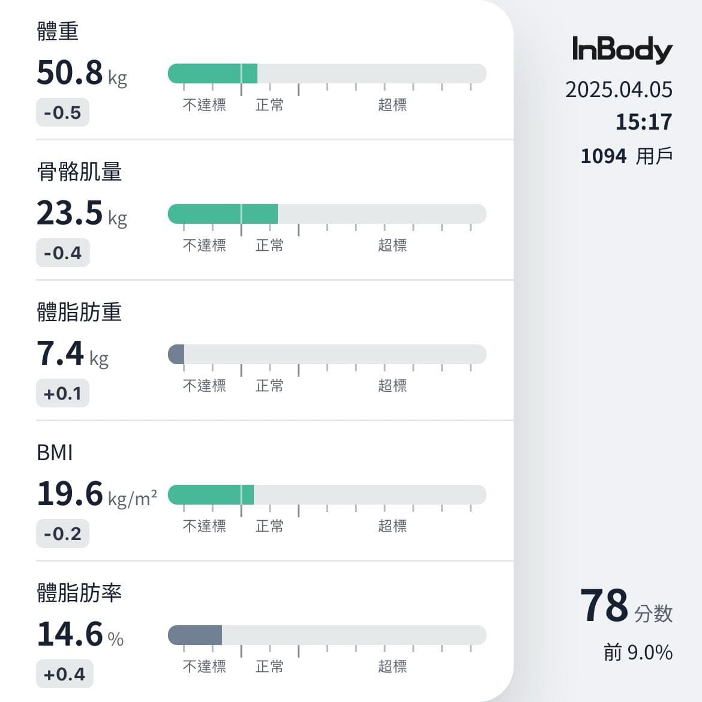Open the 7.4 kg body fat value
The image size is (702, 702).
point(73,353)
